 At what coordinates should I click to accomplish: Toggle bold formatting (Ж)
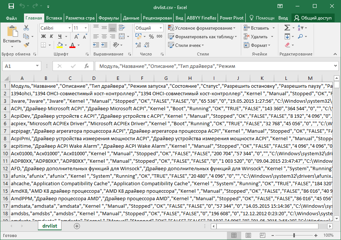pos(43,36)
